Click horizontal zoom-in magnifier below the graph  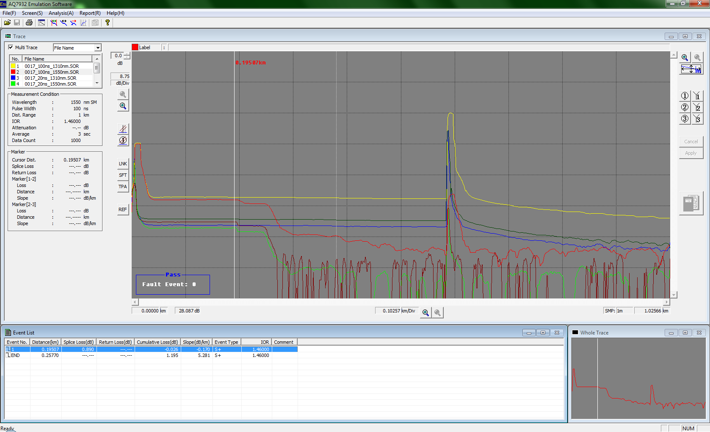click(425, 313)
